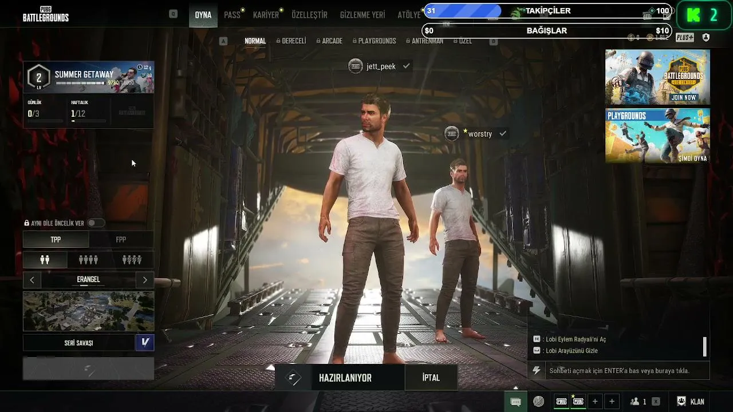Select the locked DERECELİ mode
This screenshot has width=733, height=412.
tap(291, 41)
